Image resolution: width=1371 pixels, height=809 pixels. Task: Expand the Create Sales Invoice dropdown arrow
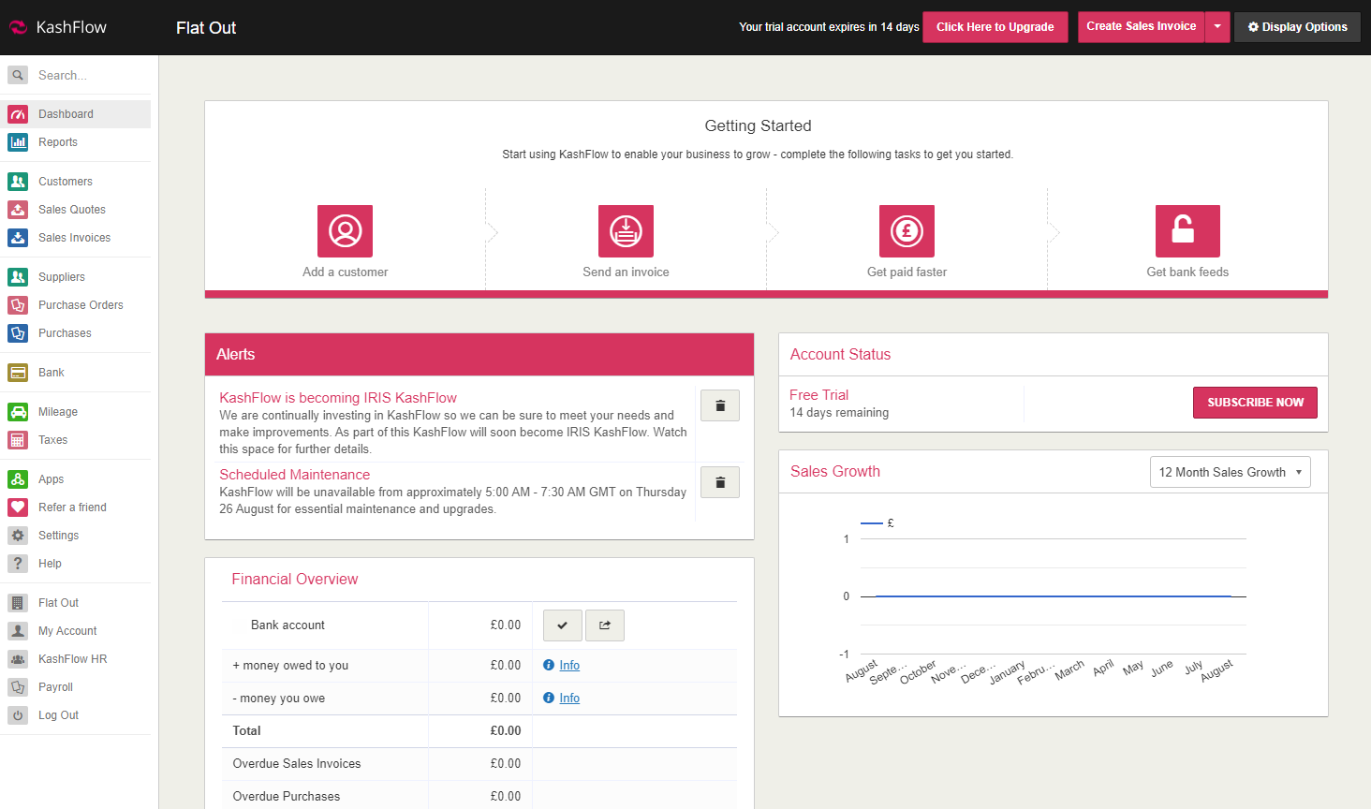click(x=1216, y=27)
